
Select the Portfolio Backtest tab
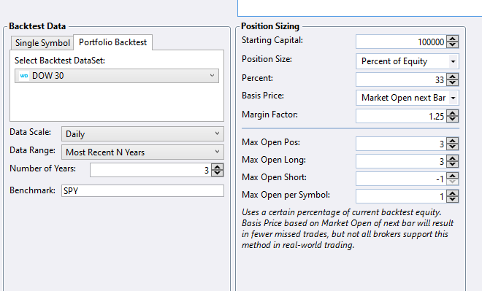pyautogui.click(x=112, y=42)
